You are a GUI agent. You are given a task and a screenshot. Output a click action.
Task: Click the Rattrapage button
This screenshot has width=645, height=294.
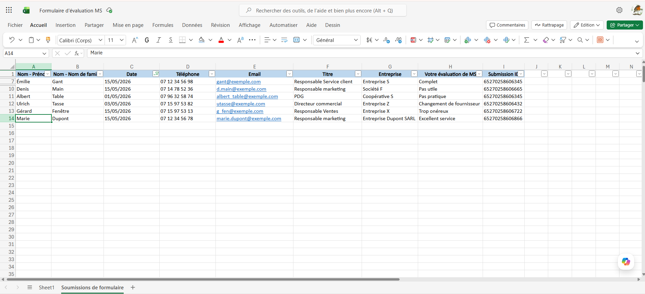(549, 25)
